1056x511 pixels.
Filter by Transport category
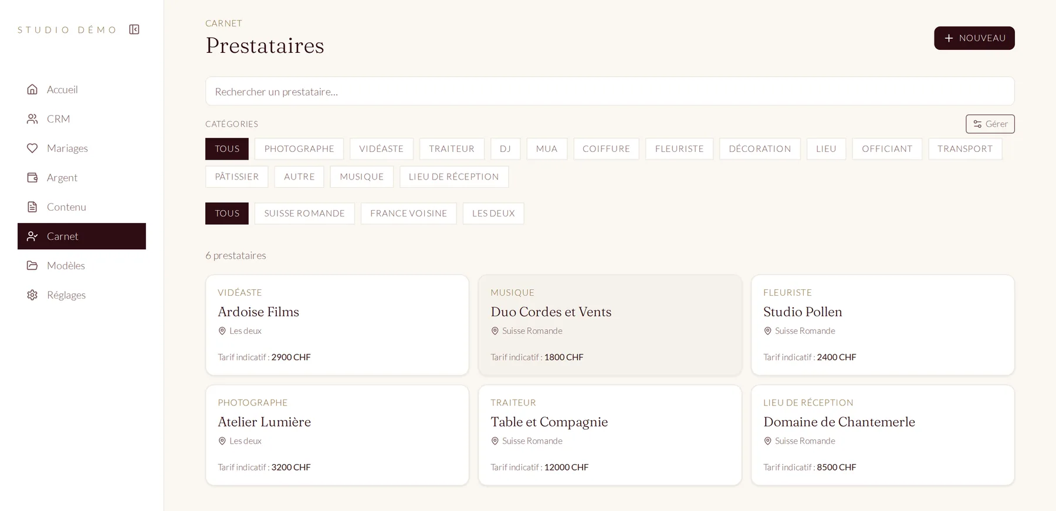coord(965,149)
